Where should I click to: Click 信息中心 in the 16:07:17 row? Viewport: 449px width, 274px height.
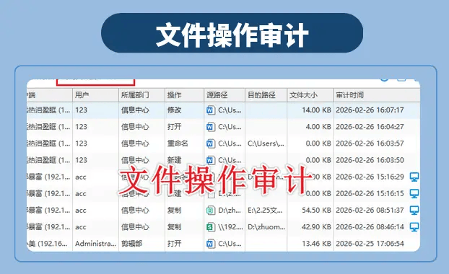pyautogui.click(x=135, y=110)
